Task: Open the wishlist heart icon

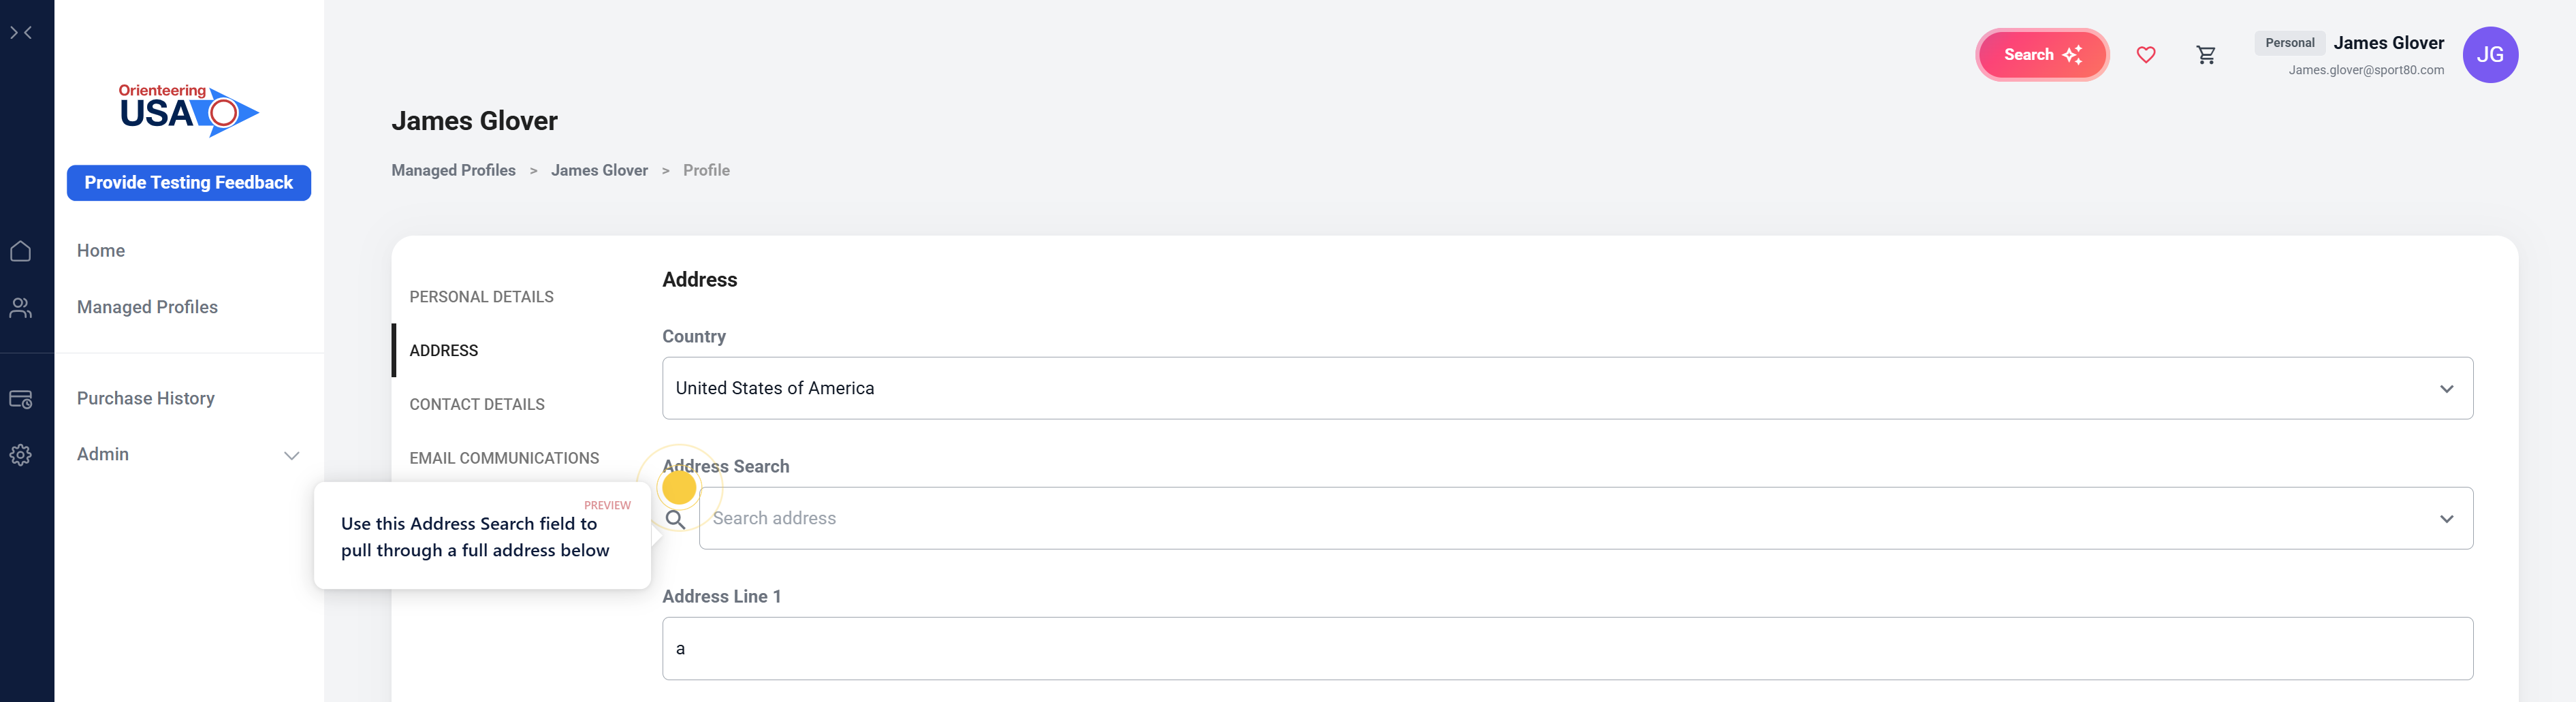Action: 2145,55
